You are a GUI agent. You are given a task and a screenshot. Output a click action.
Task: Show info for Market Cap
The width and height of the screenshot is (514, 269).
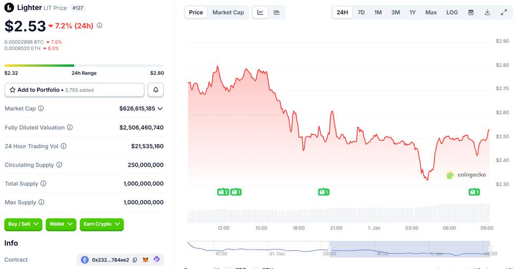click(x=41, y=109)
